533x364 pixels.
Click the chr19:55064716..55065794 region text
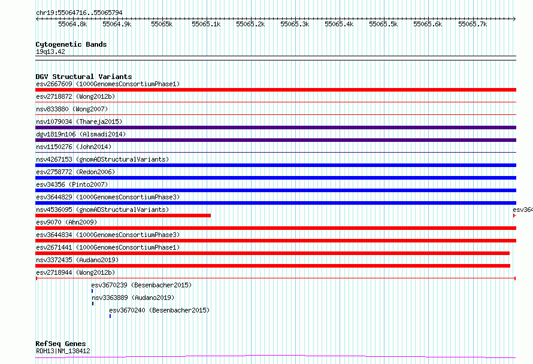pyautogui.click(x=79, y=13)
